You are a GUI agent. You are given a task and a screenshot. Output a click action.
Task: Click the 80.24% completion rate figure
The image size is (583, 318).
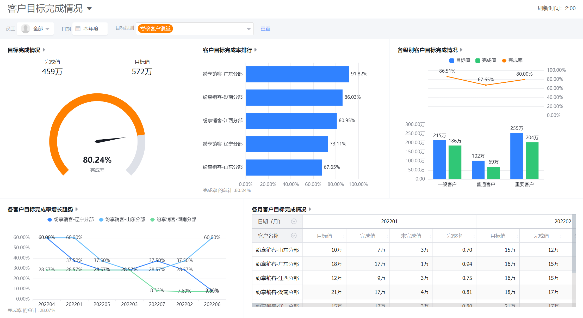[97, 160]
